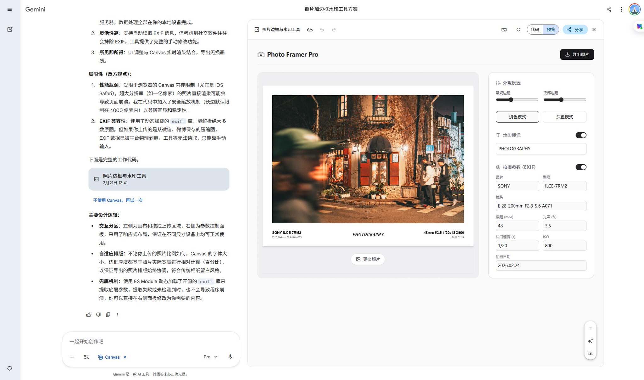This screenshot has width=644, height=380.
Task: Click the 快门速度 field with 1/20
Action: point(517,246)
